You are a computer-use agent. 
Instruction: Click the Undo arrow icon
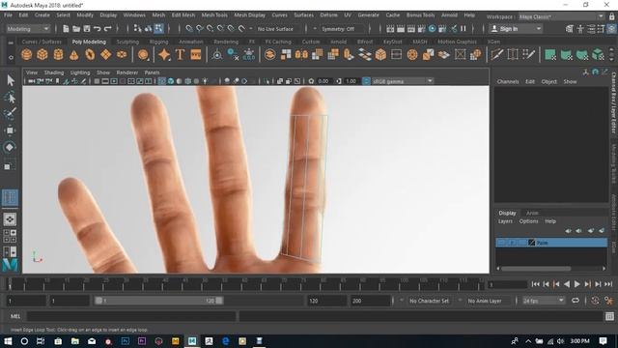[97, 28]
